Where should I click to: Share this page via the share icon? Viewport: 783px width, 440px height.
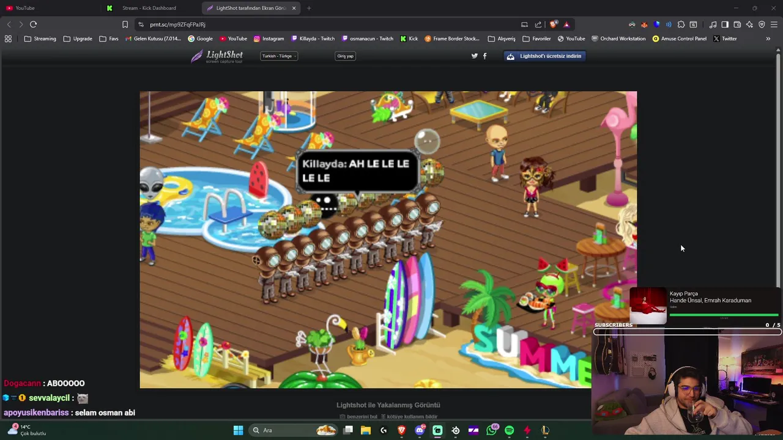[538, 24]
